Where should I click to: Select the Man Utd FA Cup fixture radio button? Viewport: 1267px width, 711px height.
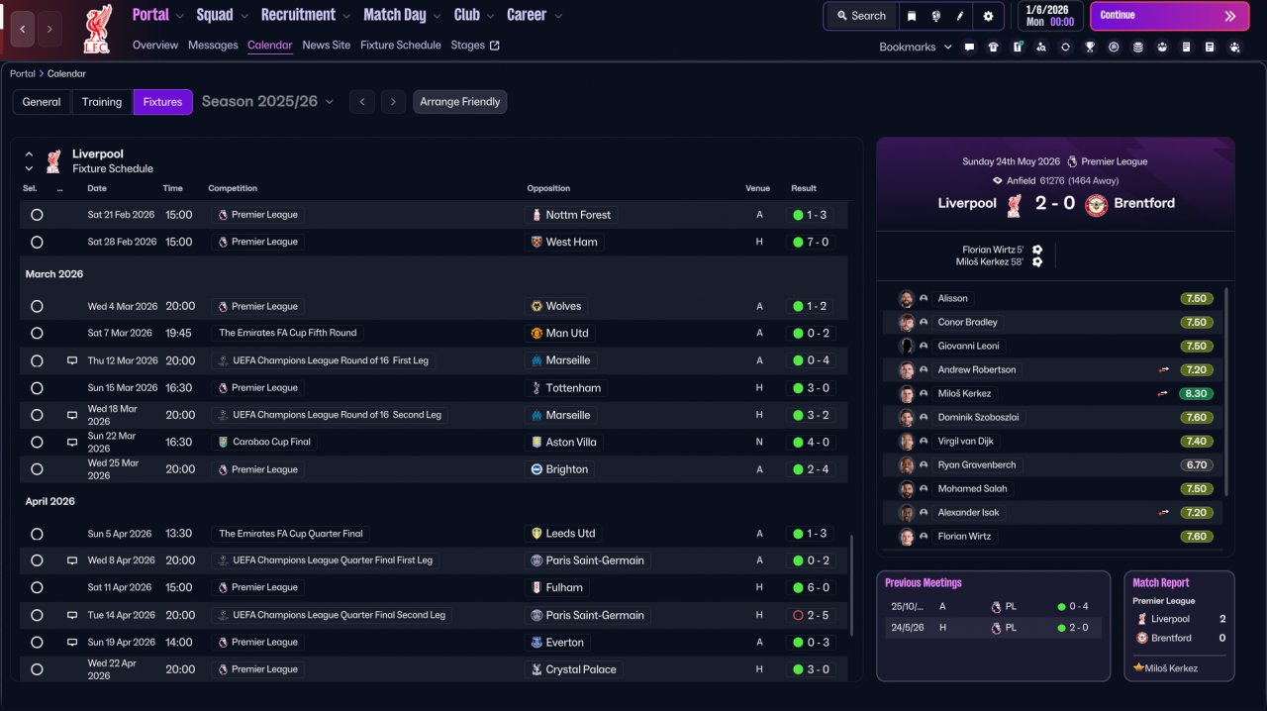(37, 334)
